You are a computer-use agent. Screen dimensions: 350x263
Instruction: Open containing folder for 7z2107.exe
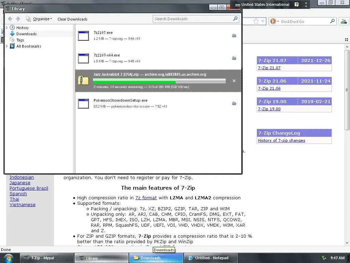234,36
